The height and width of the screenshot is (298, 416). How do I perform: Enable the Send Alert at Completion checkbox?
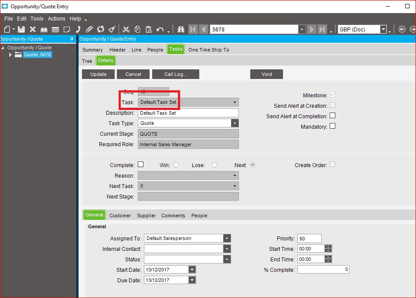coord(332,116)
